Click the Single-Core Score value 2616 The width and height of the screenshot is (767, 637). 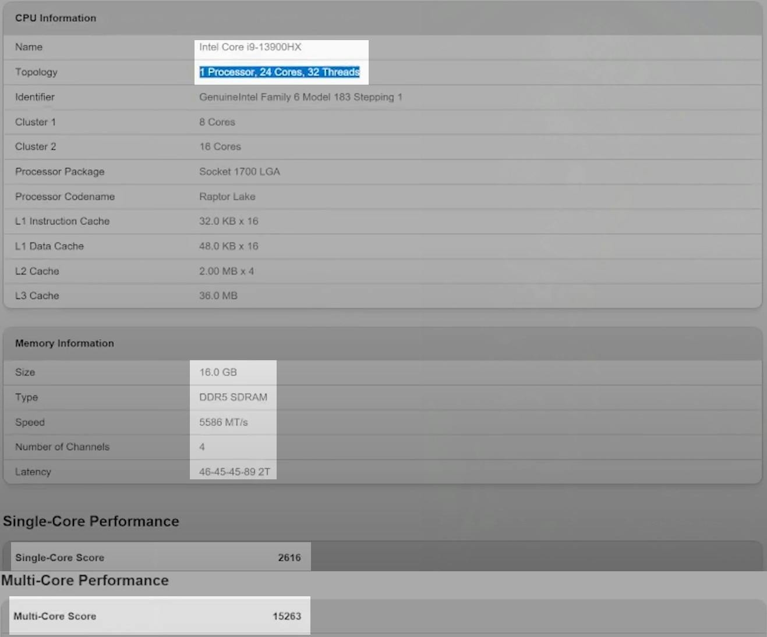(289, 557)
